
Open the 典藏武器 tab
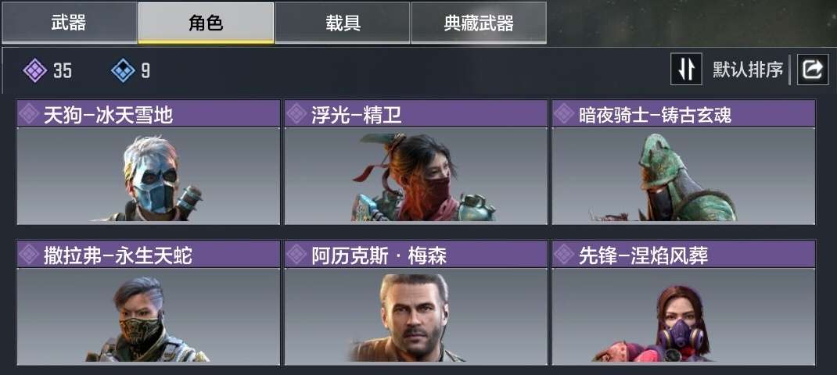[479, 23]
